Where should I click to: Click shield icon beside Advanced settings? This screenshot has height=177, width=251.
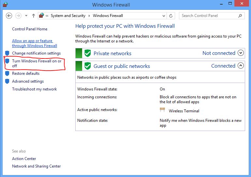7,81
